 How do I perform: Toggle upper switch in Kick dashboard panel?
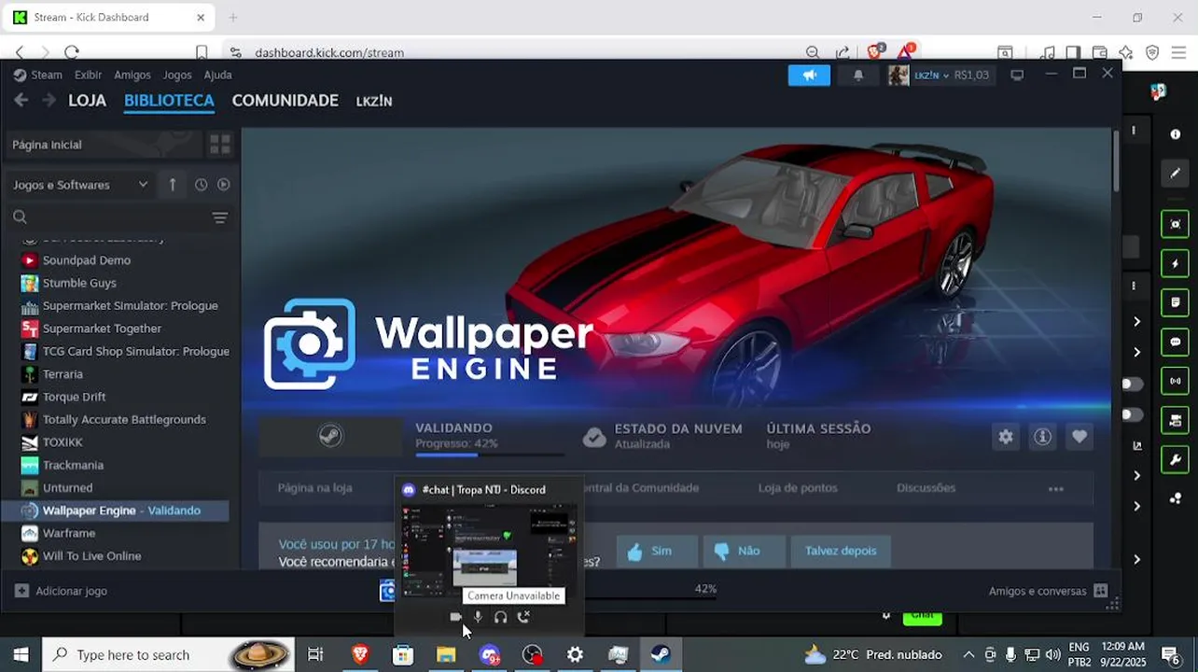tap(1131, 384)
